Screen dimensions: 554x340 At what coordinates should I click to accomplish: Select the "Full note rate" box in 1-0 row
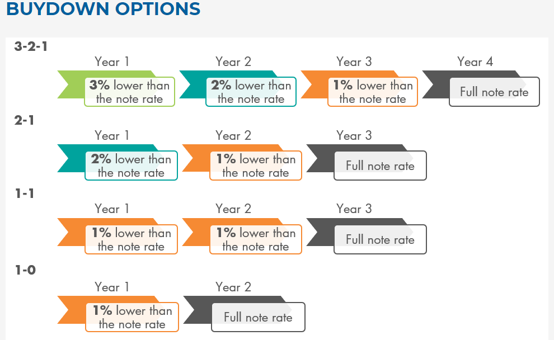[x=258, y=317]
